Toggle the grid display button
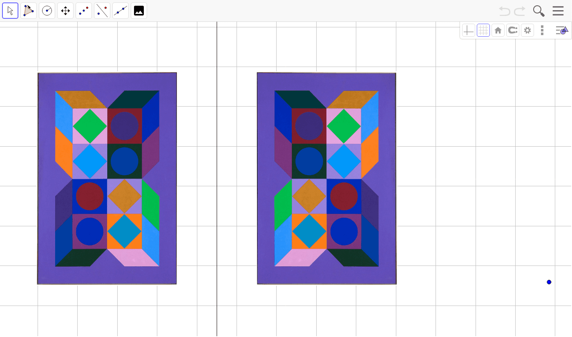This screenshot has width=572, height=337. (483, 30)
